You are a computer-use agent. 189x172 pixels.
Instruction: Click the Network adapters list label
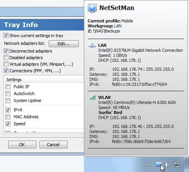(x=24, y=43)
